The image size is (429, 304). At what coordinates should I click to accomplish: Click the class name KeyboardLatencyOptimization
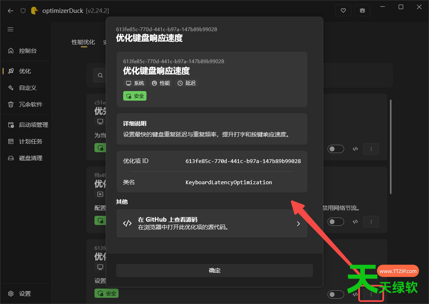click(229, 182)
